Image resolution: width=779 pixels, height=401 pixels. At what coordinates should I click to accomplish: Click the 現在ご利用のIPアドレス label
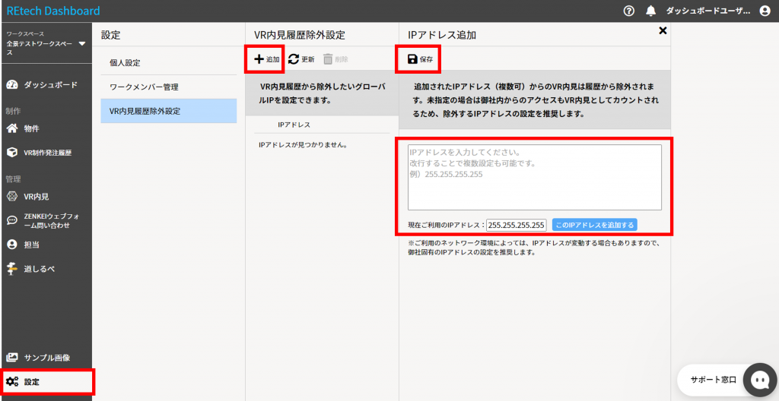pos(446,225)
